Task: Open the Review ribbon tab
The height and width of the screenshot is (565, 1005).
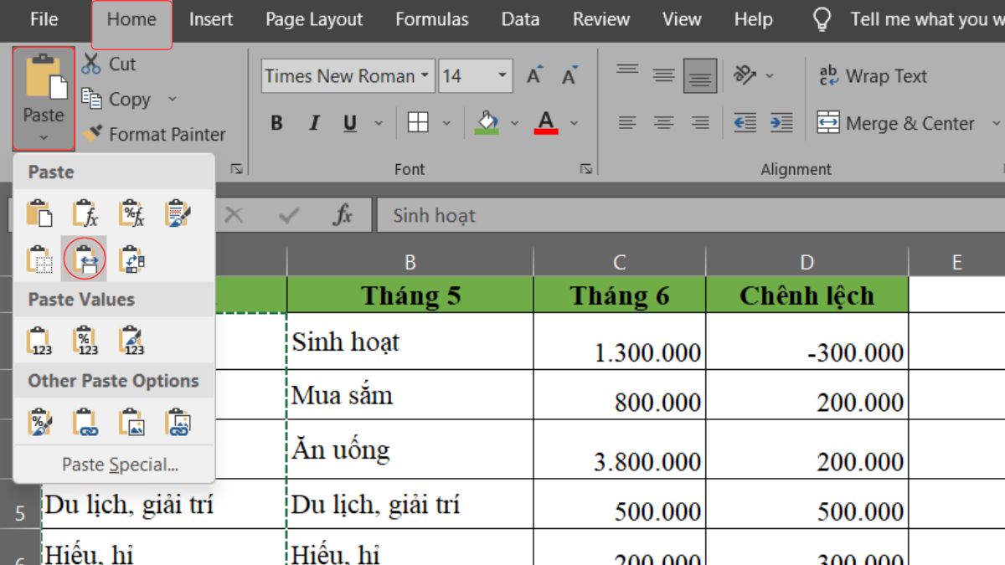Action: tap(600, 19)
